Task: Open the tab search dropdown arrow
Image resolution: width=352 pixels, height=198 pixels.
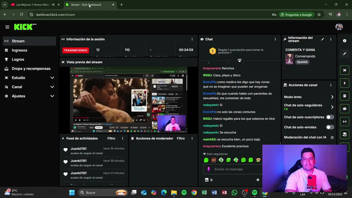Action: click(5, 5)
